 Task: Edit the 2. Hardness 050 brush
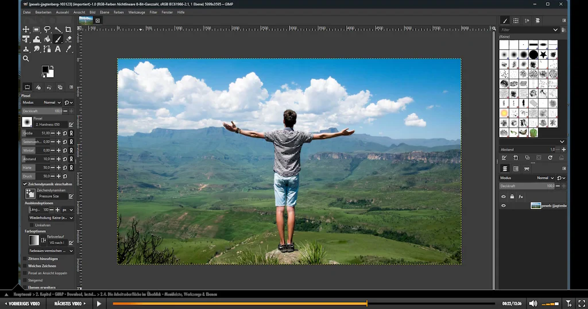(x=71, y=125)
